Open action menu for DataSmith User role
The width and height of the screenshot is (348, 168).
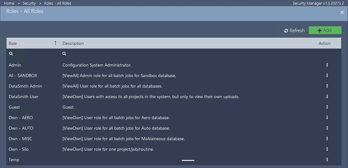click(x=327, y=97)
